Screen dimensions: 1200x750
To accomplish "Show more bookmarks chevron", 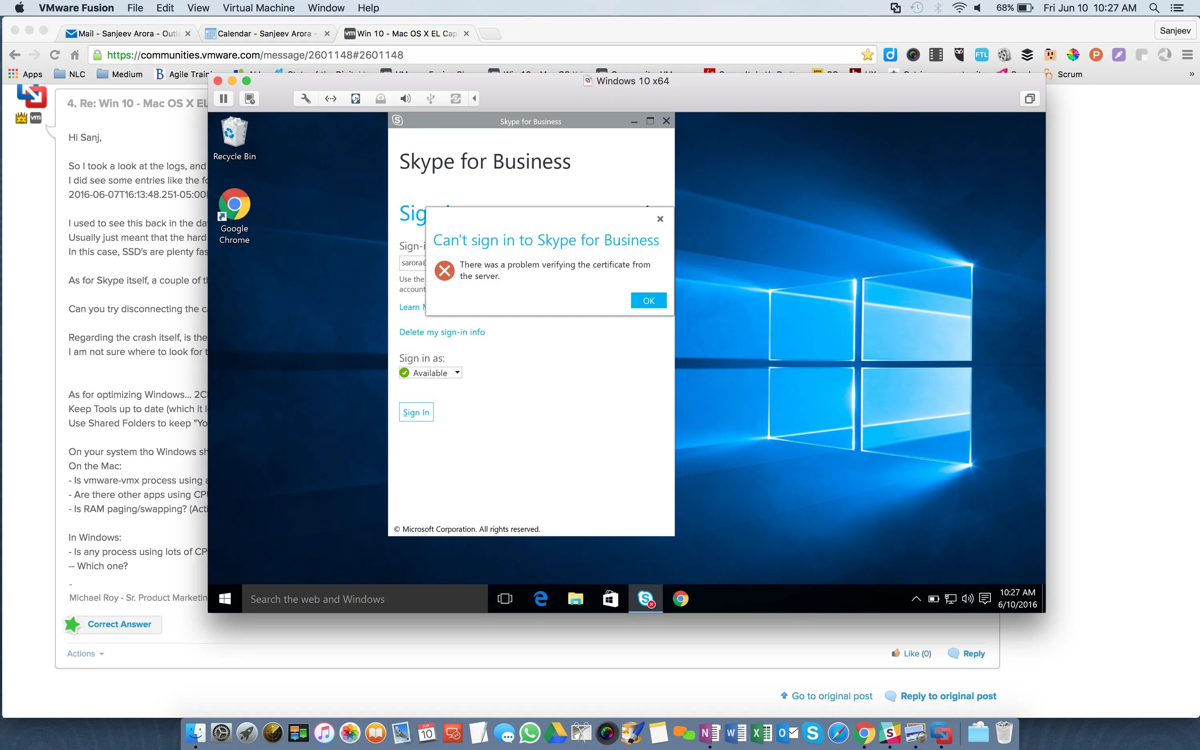I will coord(1192,74).
